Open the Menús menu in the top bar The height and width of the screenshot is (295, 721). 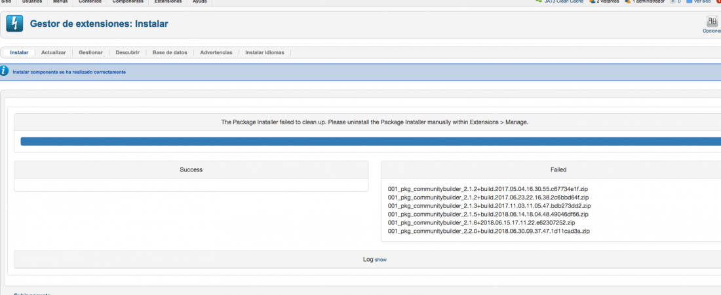(61, 2)
